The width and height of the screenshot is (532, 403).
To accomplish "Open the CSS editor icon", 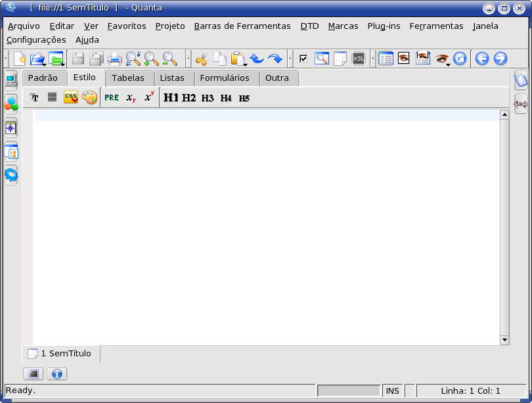I will click(71, 97).
